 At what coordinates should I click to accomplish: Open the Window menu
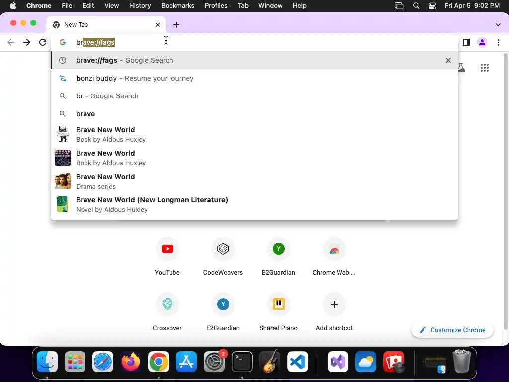tap(270, 6)
